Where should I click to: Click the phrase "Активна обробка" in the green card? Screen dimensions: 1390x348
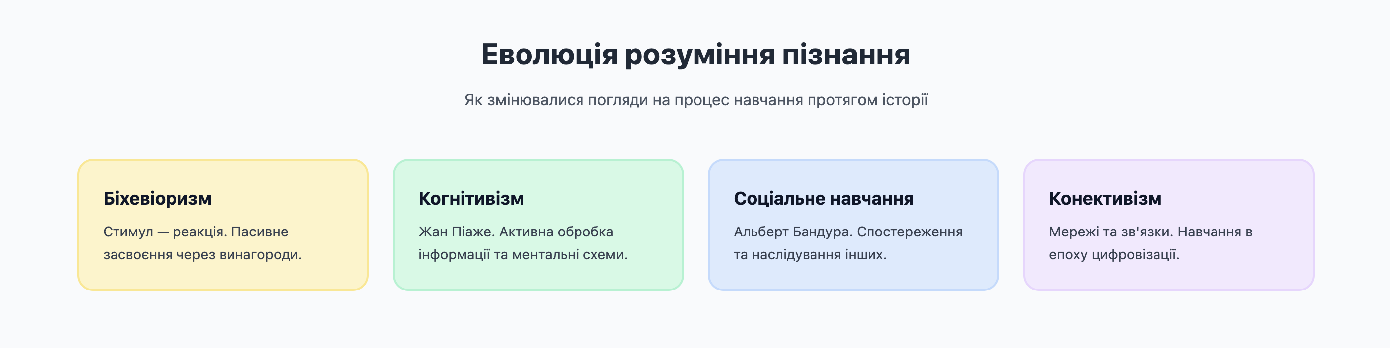tap(556, 232)
